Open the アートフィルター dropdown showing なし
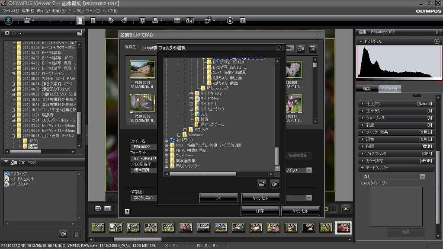Viewport: 443px width, 249px height. point(392,177)
